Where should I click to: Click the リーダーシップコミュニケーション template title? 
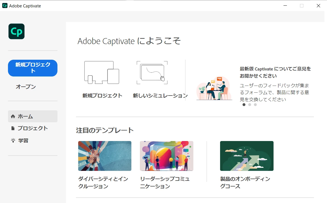[x=165, y=182]
